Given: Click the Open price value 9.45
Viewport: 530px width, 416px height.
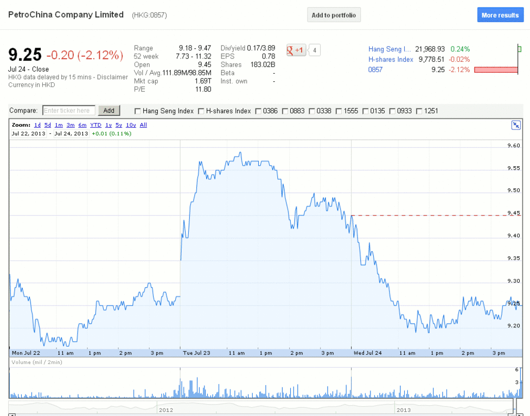Looking at the screenshot, I should tap(205, 65).
